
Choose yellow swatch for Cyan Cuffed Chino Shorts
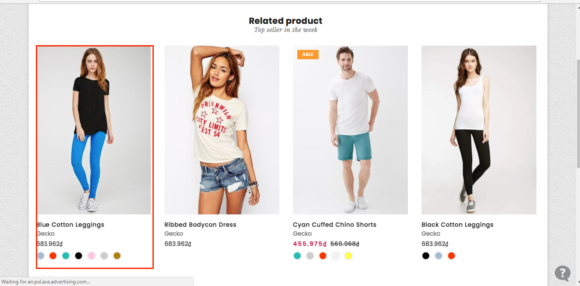(x=349, y=256)
